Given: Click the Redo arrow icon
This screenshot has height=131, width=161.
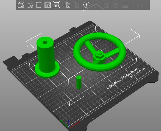Looking at the screenshot, I should [144, 5].
